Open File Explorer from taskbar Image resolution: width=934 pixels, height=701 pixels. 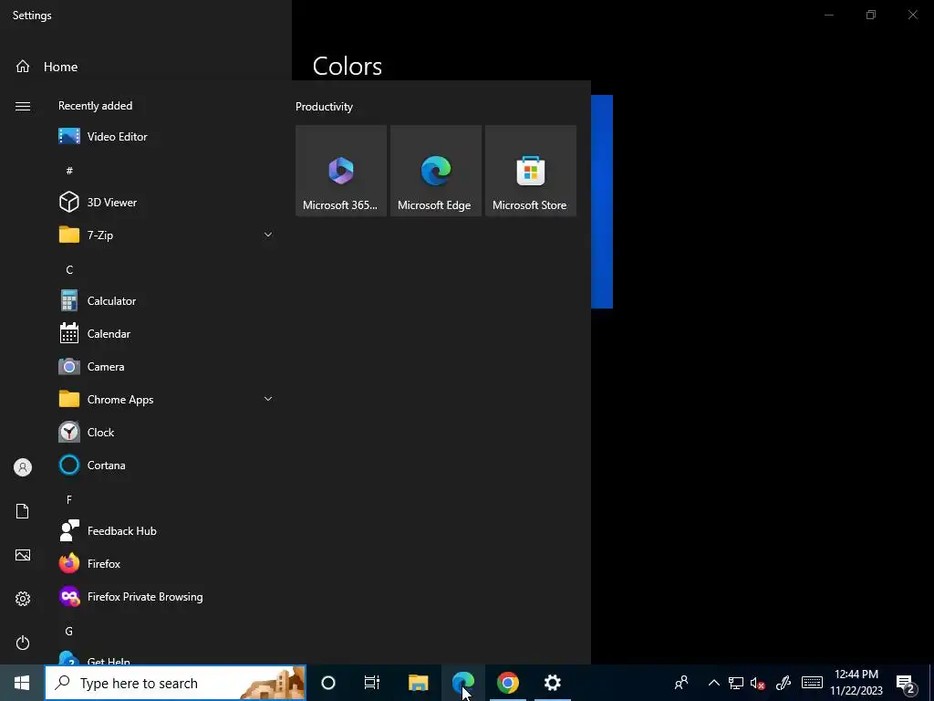[418, 683]
